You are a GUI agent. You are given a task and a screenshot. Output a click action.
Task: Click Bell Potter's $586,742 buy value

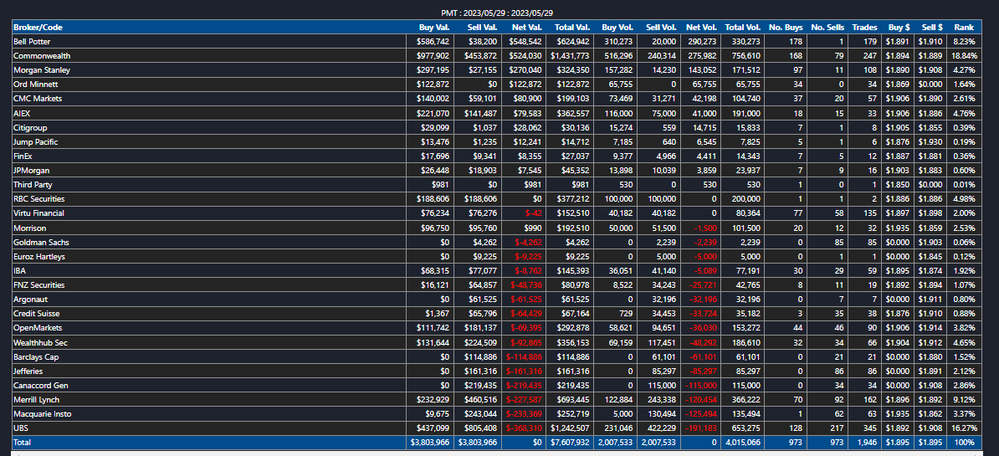[x=433, y=41]
